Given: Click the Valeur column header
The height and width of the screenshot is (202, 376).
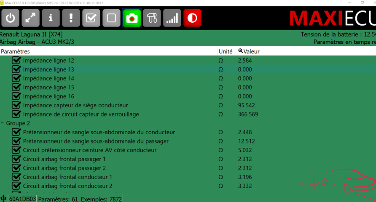Looking at the screenshot, I should [x=252, y=51].
